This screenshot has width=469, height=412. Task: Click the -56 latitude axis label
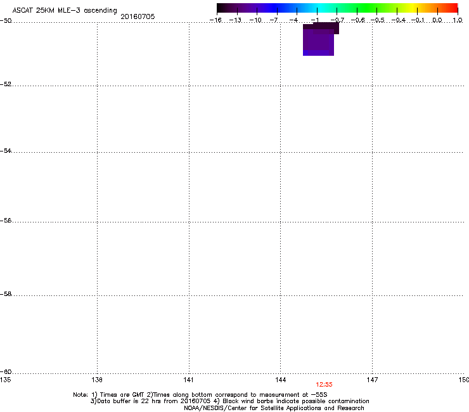pos(6,220)
